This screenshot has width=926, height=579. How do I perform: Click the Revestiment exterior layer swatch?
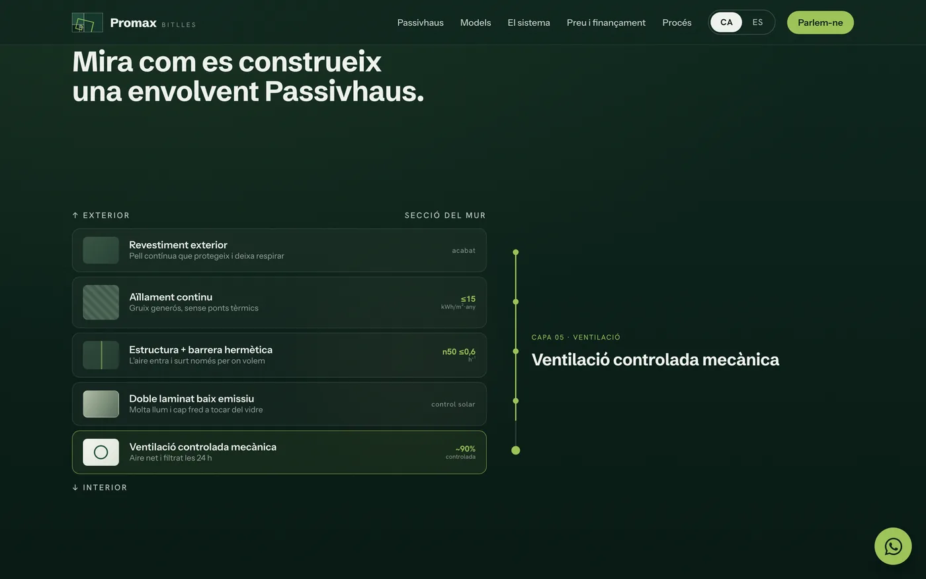(x=101, y=250)
